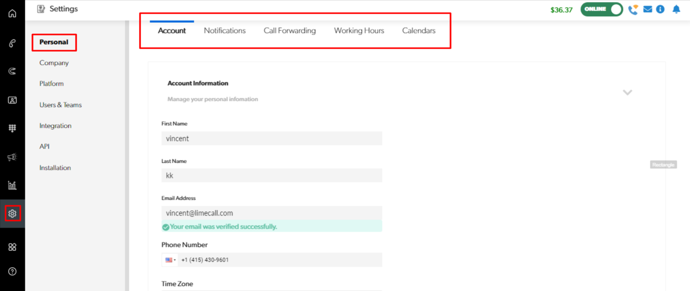Open the phone country flag dropdown

click(170, 260)
